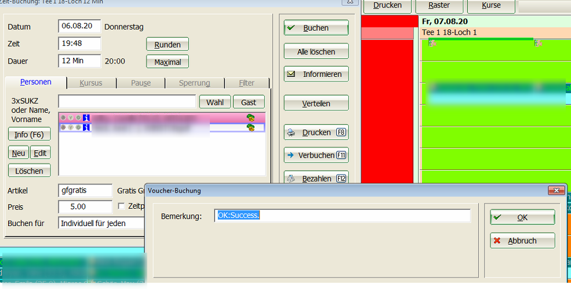
Task: Confirm the Voucher-Buchung dialog with OK
Action: 522,217
